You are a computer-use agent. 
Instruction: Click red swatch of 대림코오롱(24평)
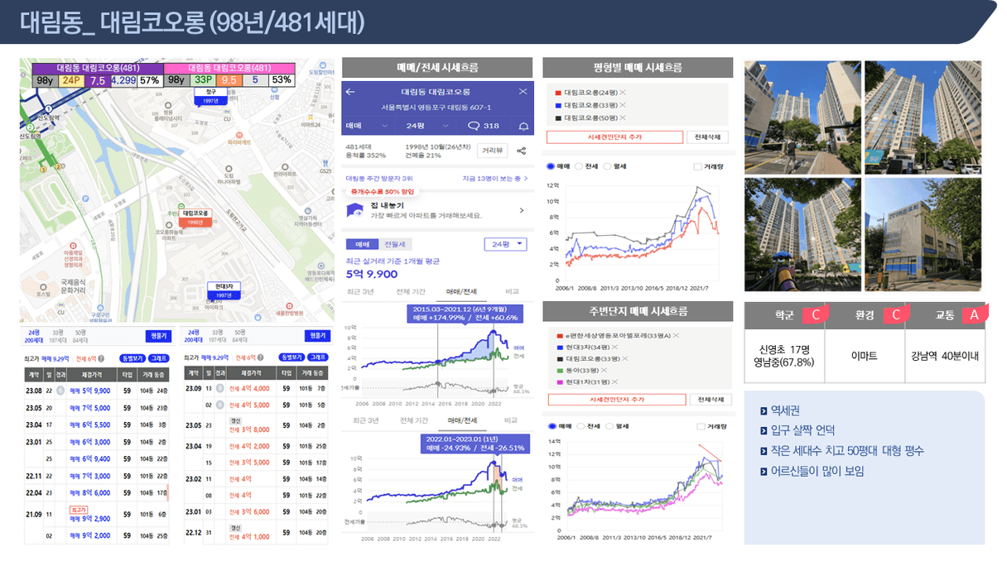point(557,94)
